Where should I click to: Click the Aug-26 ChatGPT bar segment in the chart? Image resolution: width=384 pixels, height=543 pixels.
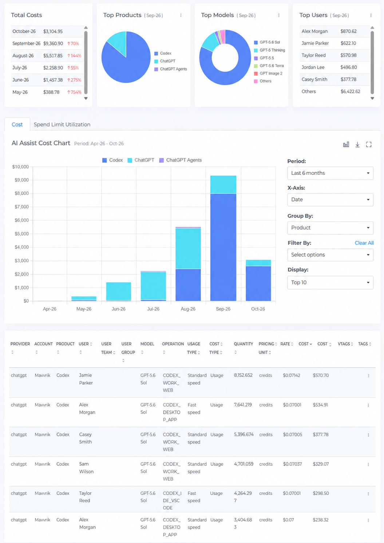pyautogui.click(x=188, y=248)
